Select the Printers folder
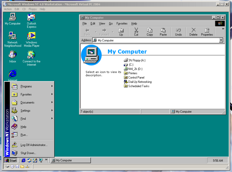 tap(131, 73)
